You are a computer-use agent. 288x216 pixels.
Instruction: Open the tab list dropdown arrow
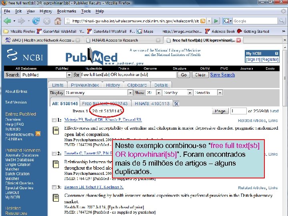pyautogui.click(x=284, y=40)
